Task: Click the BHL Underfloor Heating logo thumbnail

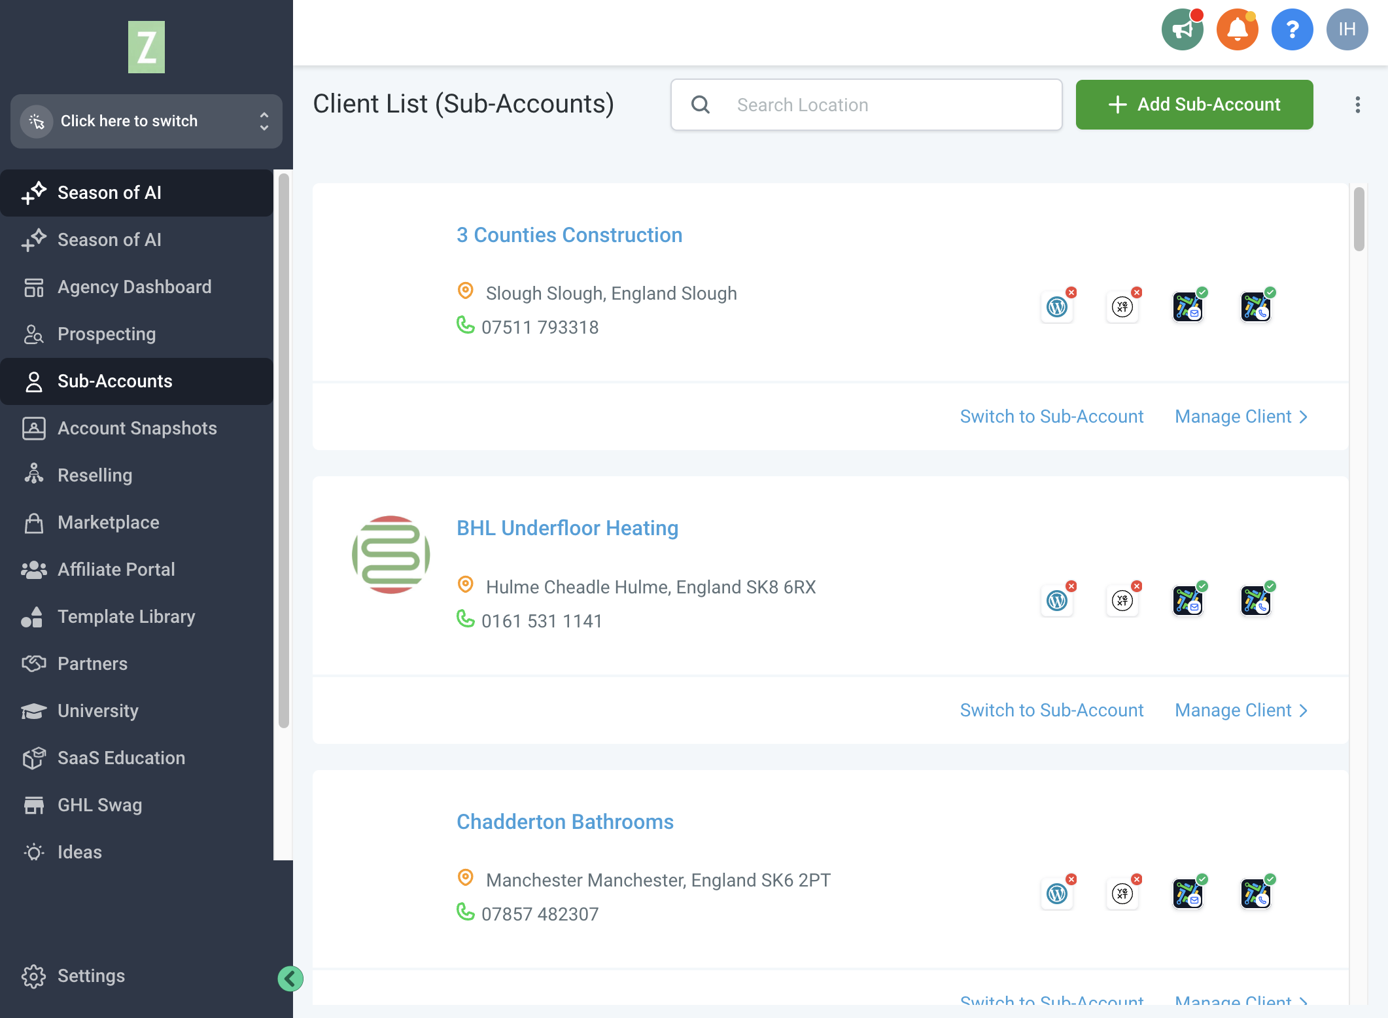Action: (x=391, y=555)
